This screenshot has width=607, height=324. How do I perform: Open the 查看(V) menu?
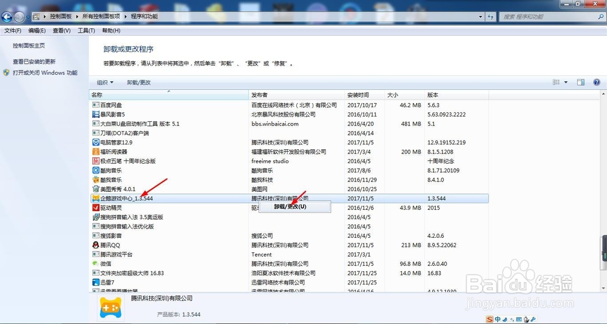pyautogui.click(x=61, y=30)
